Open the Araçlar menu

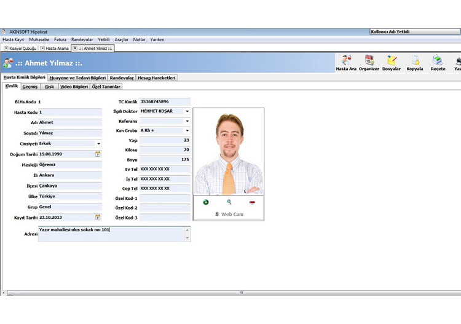[122, 39]
